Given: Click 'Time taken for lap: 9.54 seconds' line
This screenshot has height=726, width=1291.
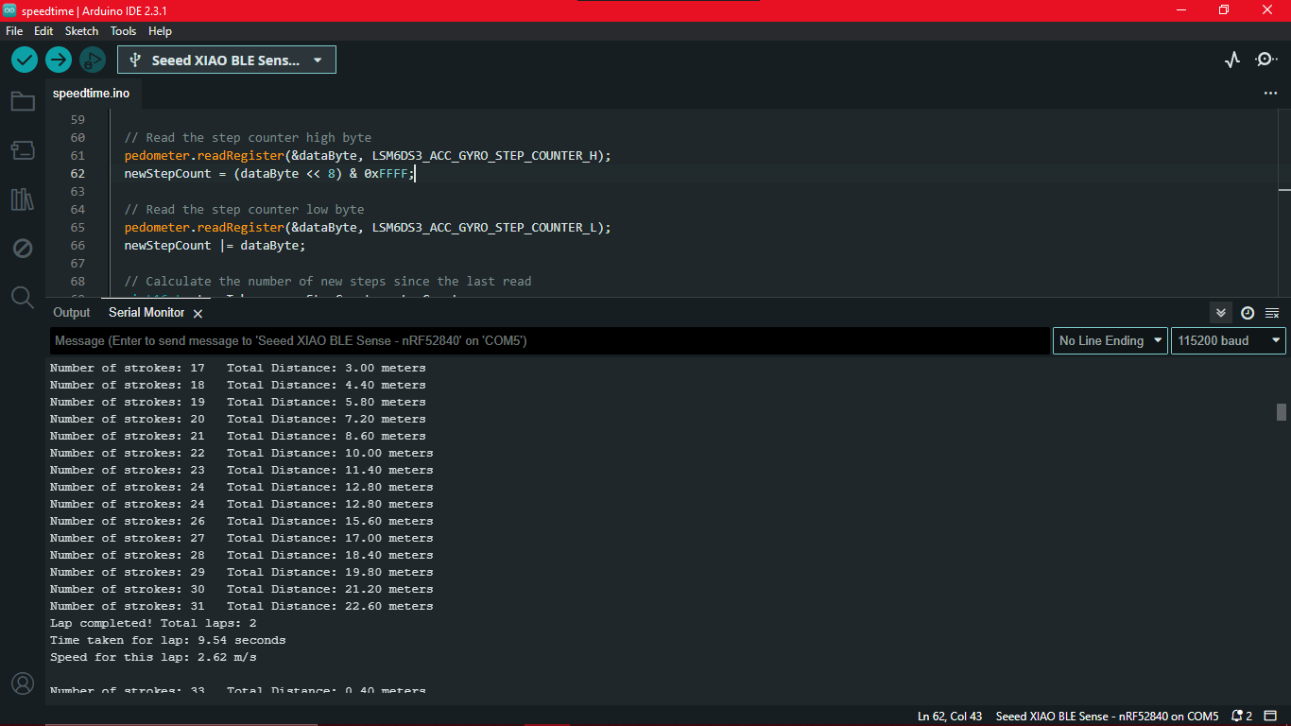Looking at the screenshot, I should click(167, 640).
